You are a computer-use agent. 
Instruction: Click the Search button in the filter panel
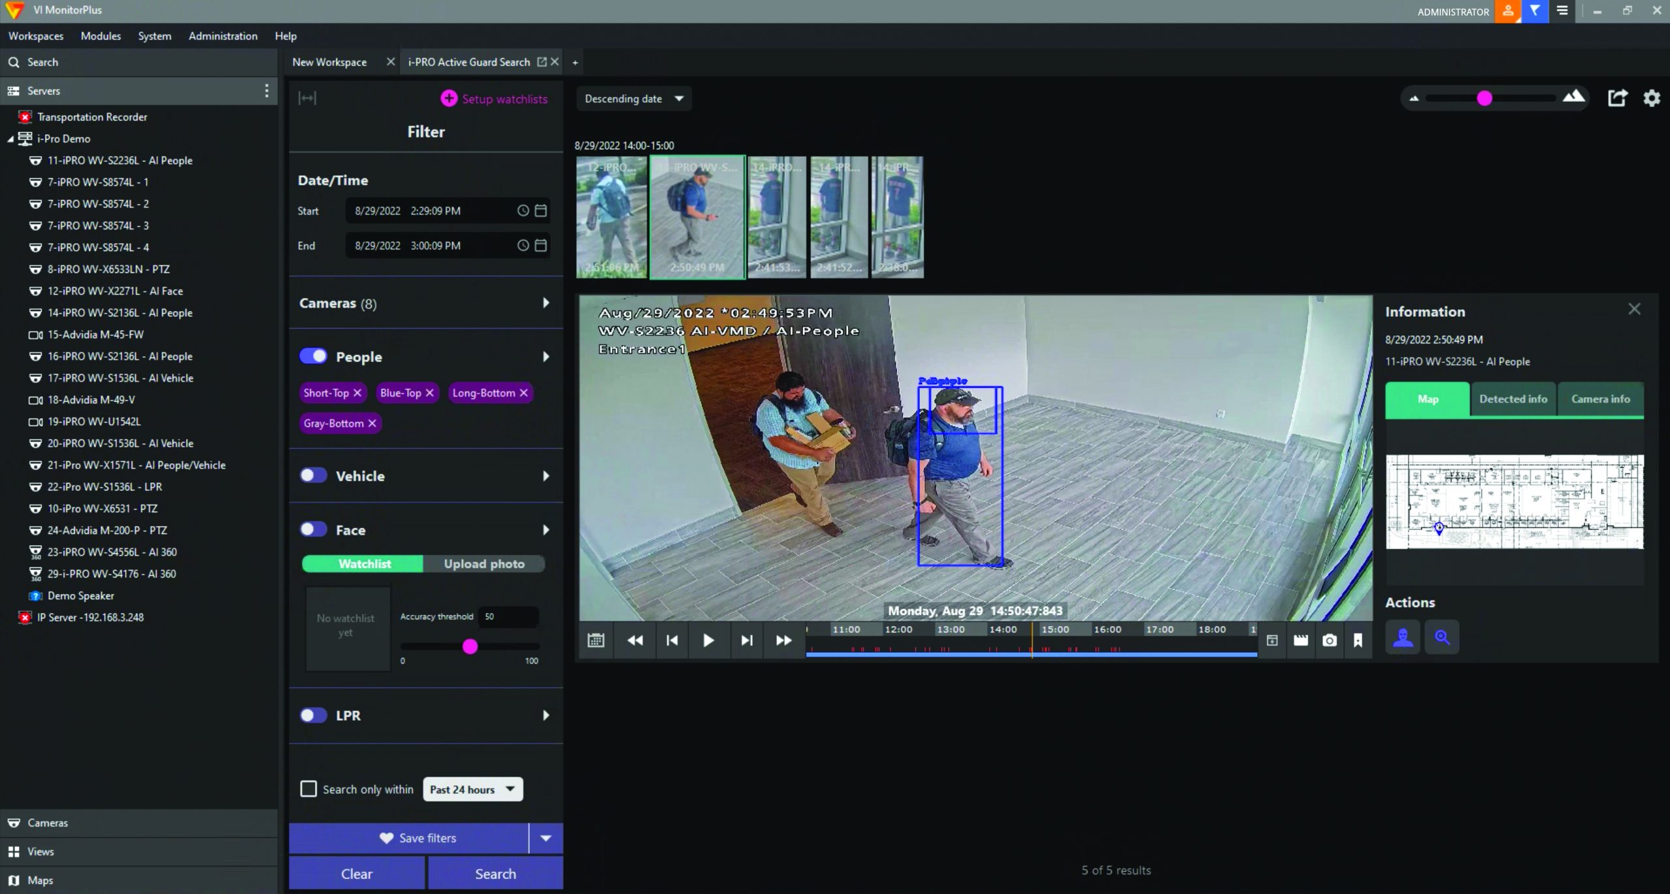click(x=495, y=874)
